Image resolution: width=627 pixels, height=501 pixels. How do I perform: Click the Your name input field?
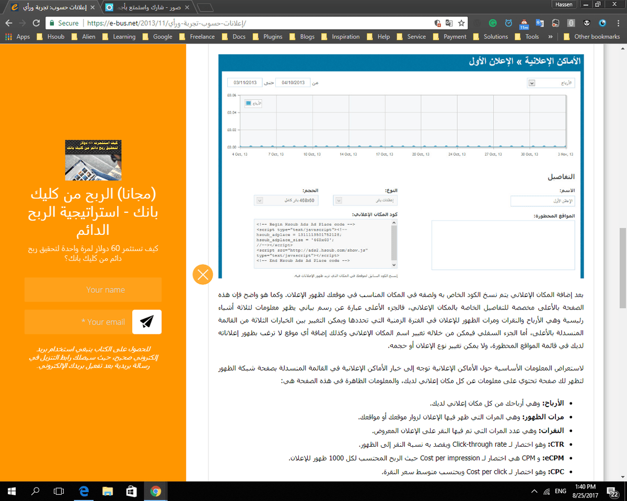93,290
